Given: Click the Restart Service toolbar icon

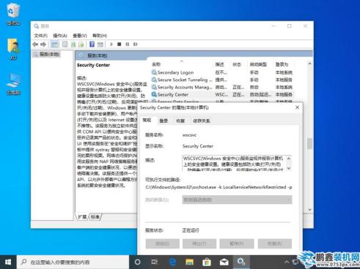Looking at the screenshot, I should [x=136, y=44].
